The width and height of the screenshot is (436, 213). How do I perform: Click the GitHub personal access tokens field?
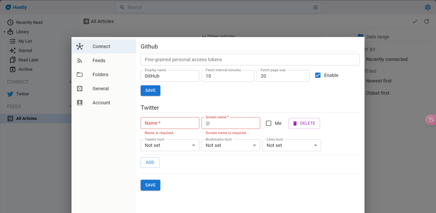pos(250,60)
